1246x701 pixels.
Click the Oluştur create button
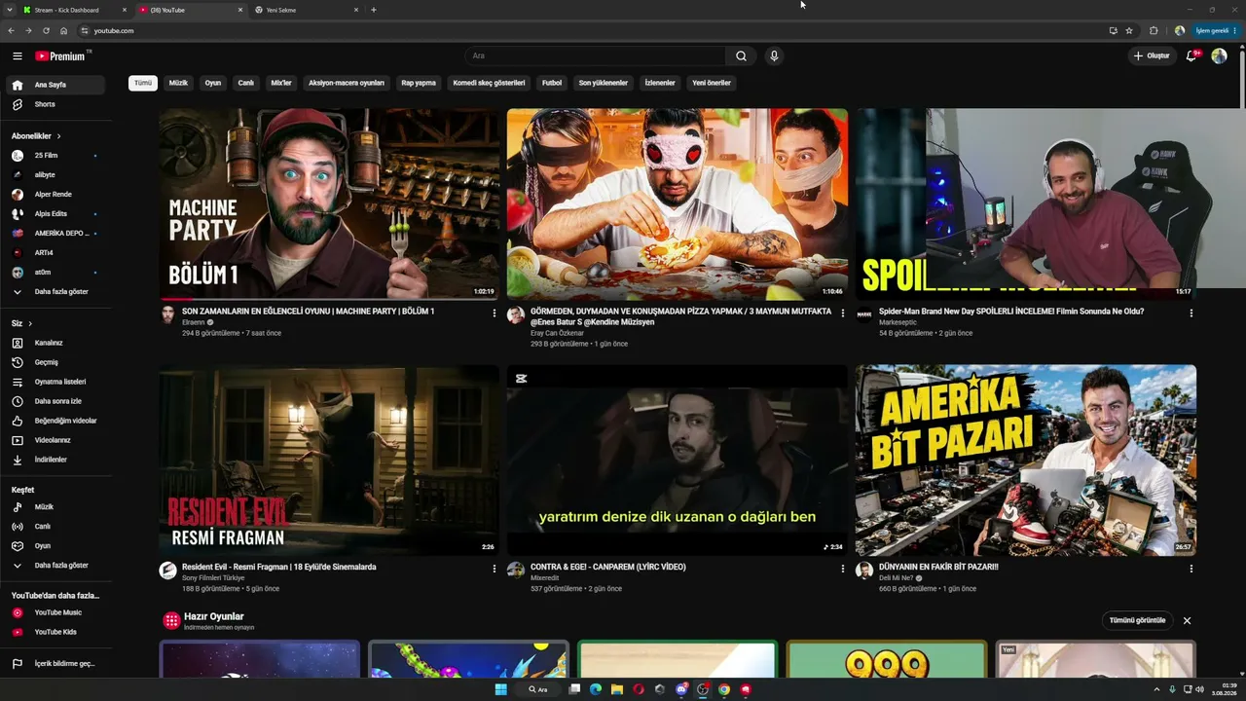coord(1152,56)
